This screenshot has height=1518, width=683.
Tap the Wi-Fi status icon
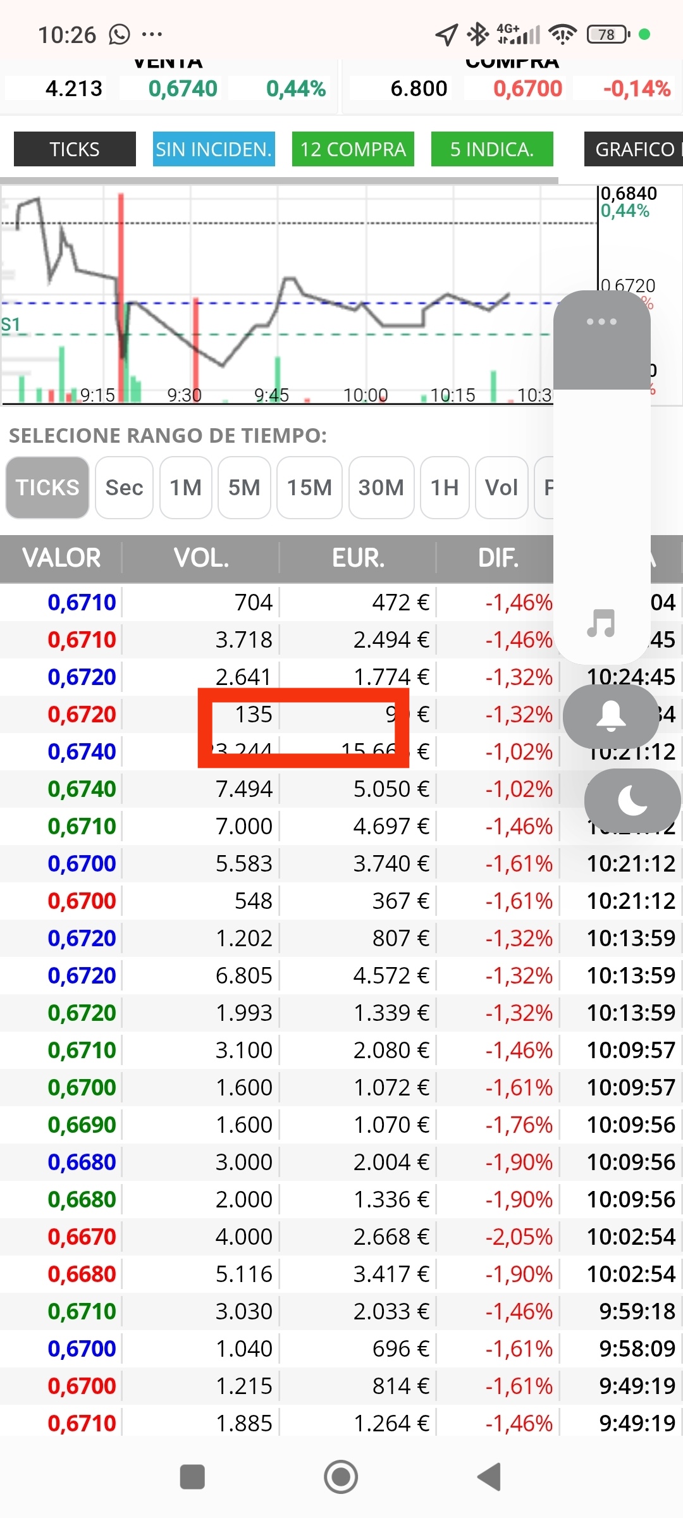(562, 34)
